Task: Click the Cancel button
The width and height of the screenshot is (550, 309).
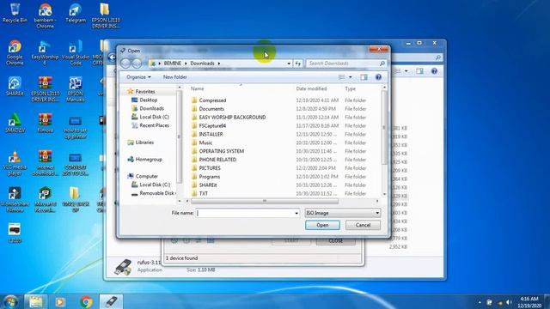Action: (363, 225)
